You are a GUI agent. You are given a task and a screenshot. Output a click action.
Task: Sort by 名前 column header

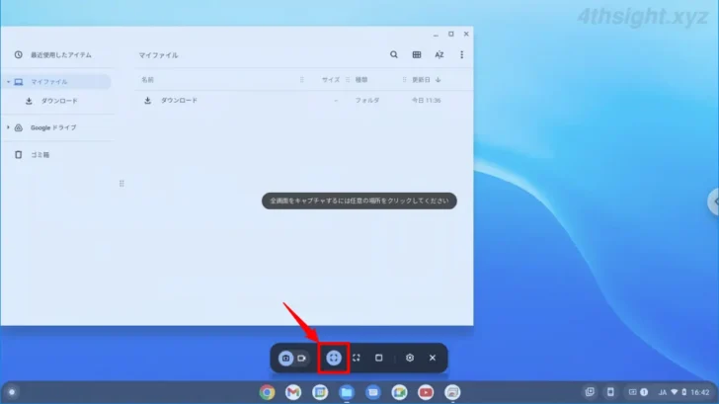pos(148,80)
